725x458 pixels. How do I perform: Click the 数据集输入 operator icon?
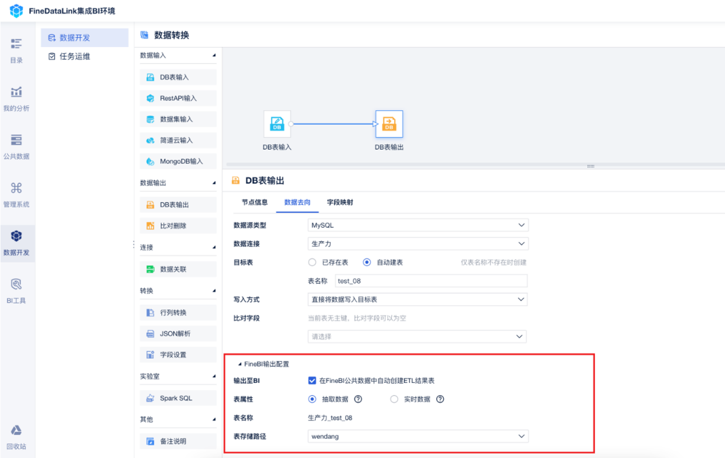tap(150, 119)
